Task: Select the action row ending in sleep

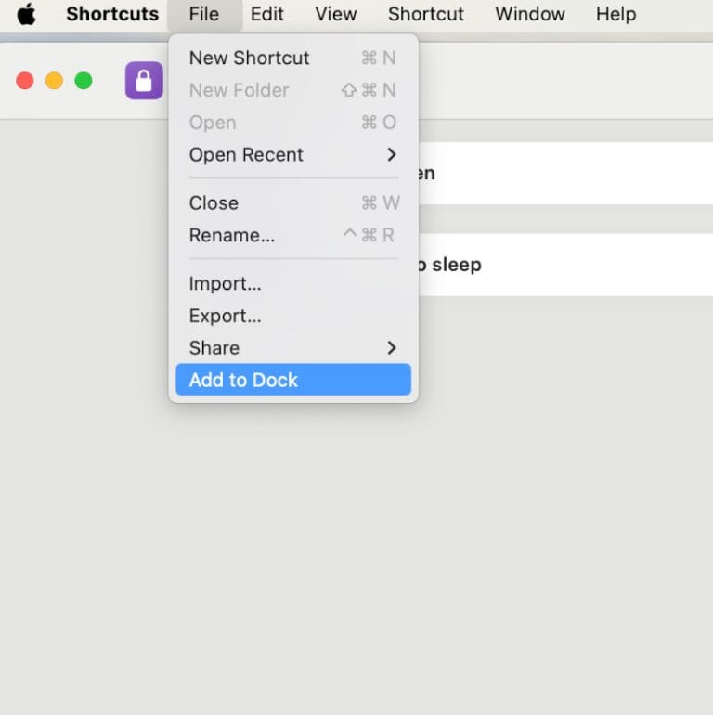Action: pyautogui.click(x=565, y=265)
